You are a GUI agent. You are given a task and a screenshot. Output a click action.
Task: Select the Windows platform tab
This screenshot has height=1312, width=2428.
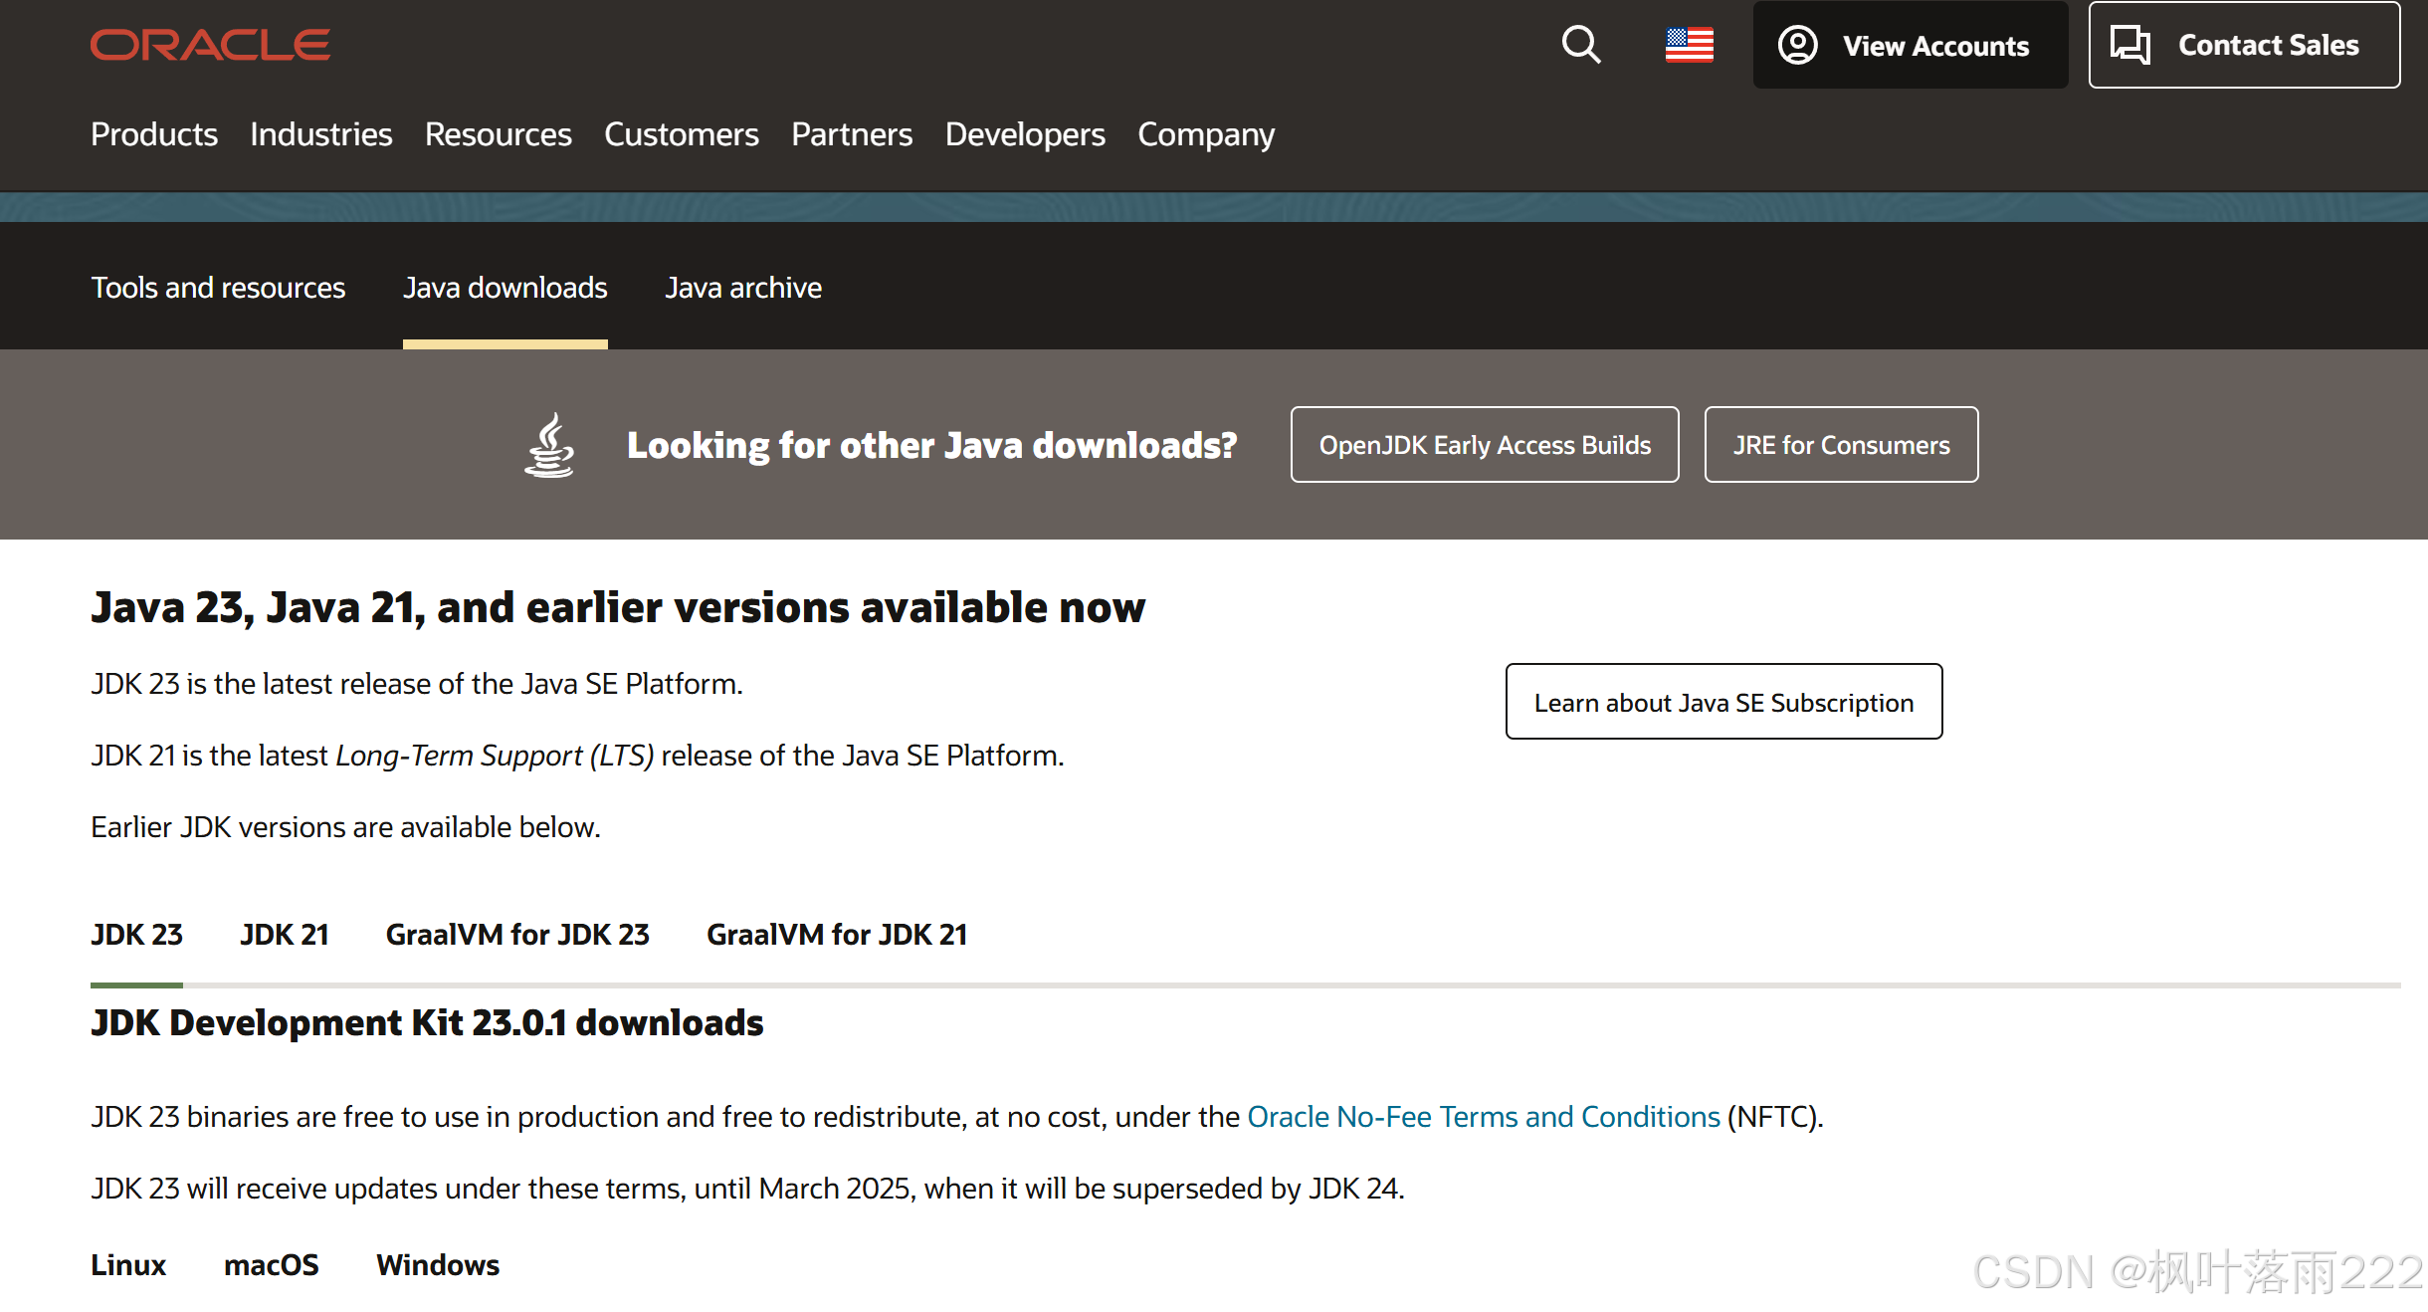coord(438,1265)
